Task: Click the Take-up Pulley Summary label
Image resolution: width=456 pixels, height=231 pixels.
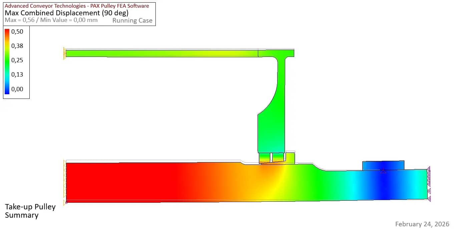Action: click(30, 211)
